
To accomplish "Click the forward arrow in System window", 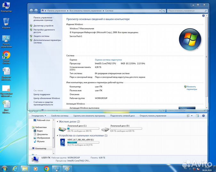I will click(36, 11).
